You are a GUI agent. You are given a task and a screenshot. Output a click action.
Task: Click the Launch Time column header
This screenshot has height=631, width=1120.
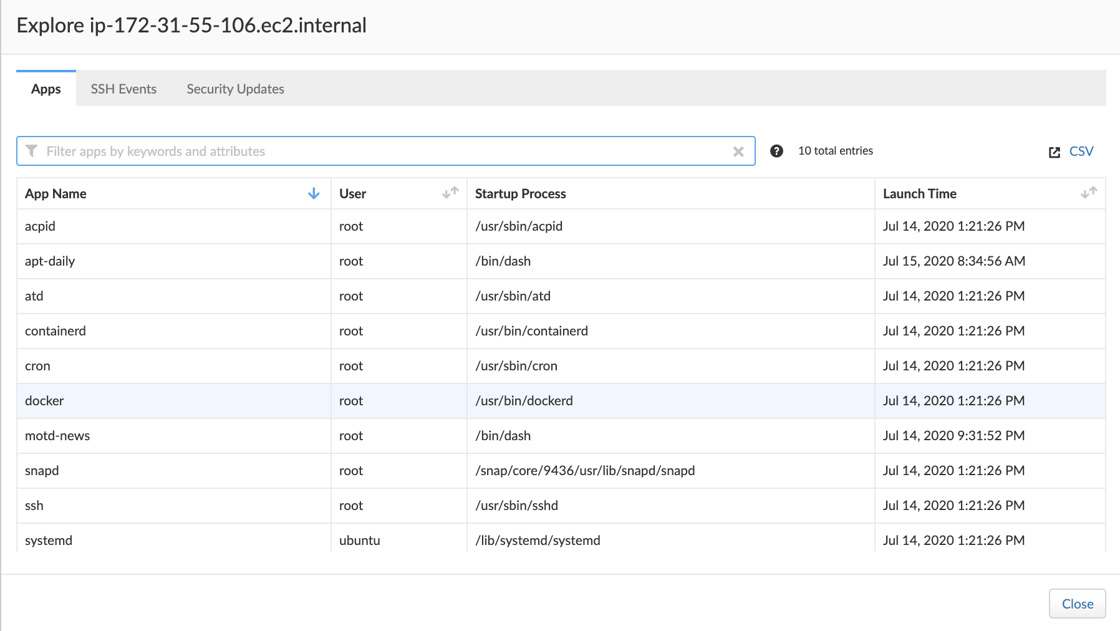coord(990,194)
